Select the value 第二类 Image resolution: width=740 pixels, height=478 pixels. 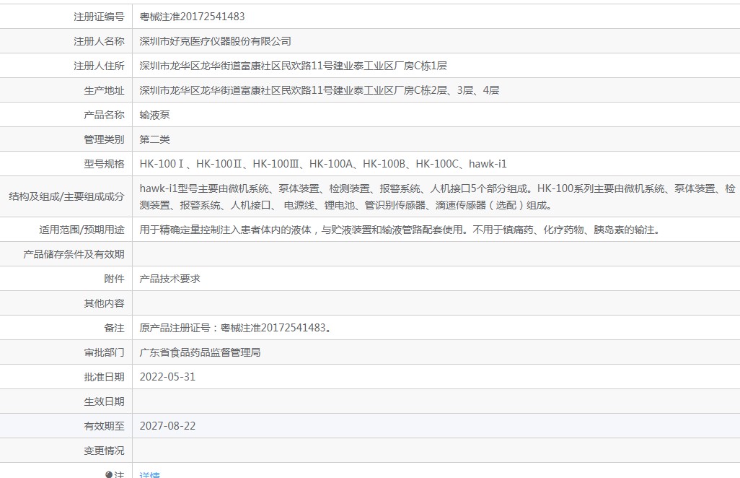[155, 139]
